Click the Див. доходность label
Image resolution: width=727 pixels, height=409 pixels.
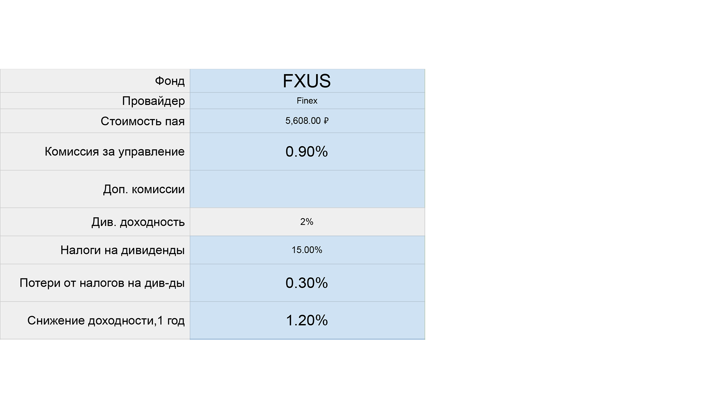click(x=138, y=222)
